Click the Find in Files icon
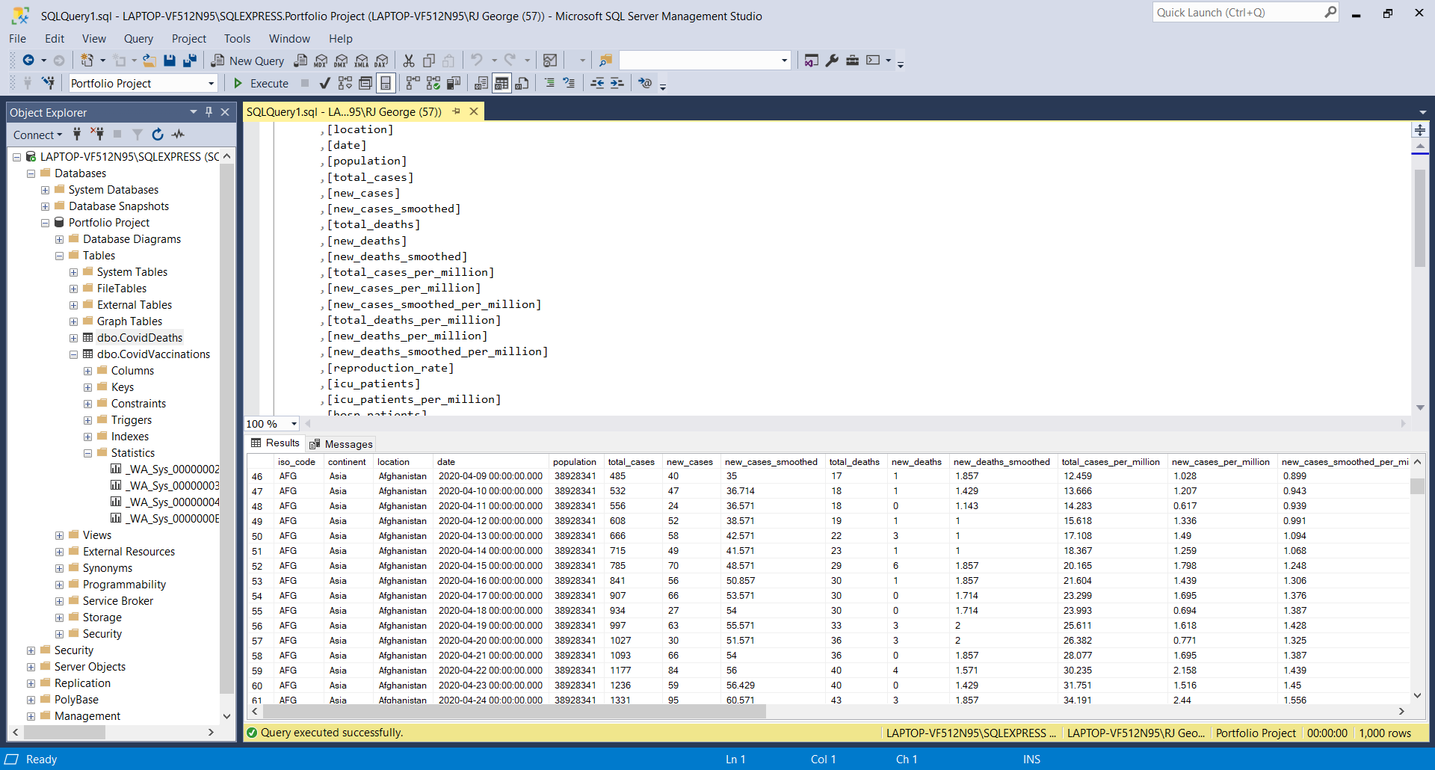This screenshot has width=1435, height=770. (605, 61)
